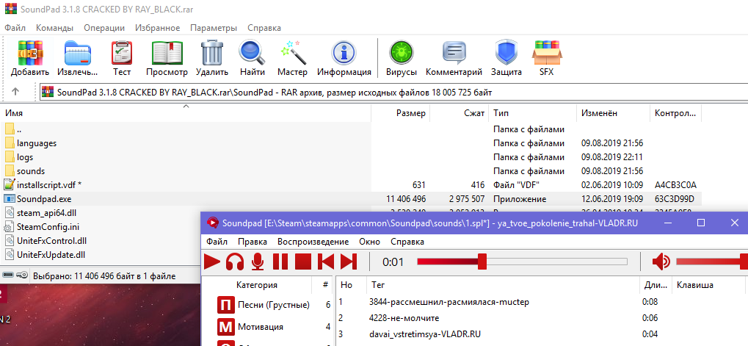This screenshot has width=748, height=346.
Task: Open the Soundpad Правка menu
Action: tap(253, 242)
